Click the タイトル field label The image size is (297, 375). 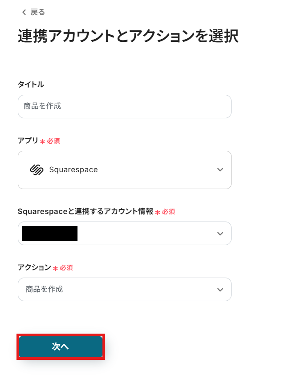(x=31, y=85)
